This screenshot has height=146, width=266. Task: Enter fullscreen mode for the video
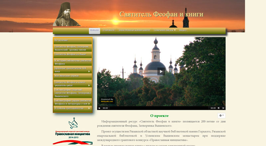pyautogui.click(x=223, y=108)
